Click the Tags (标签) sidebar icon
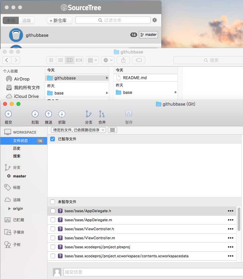243x279 pixels. point(7,187)
